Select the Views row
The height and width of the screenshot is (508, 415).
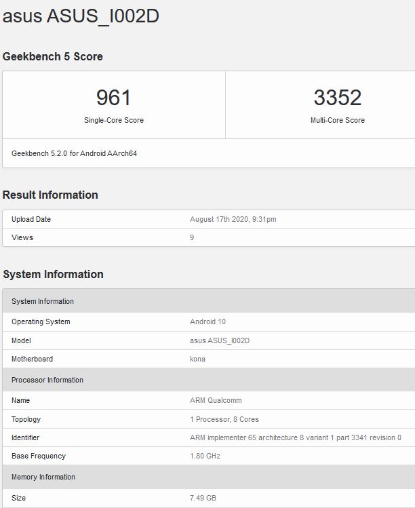pyautogui.click(x=209, y=237)
